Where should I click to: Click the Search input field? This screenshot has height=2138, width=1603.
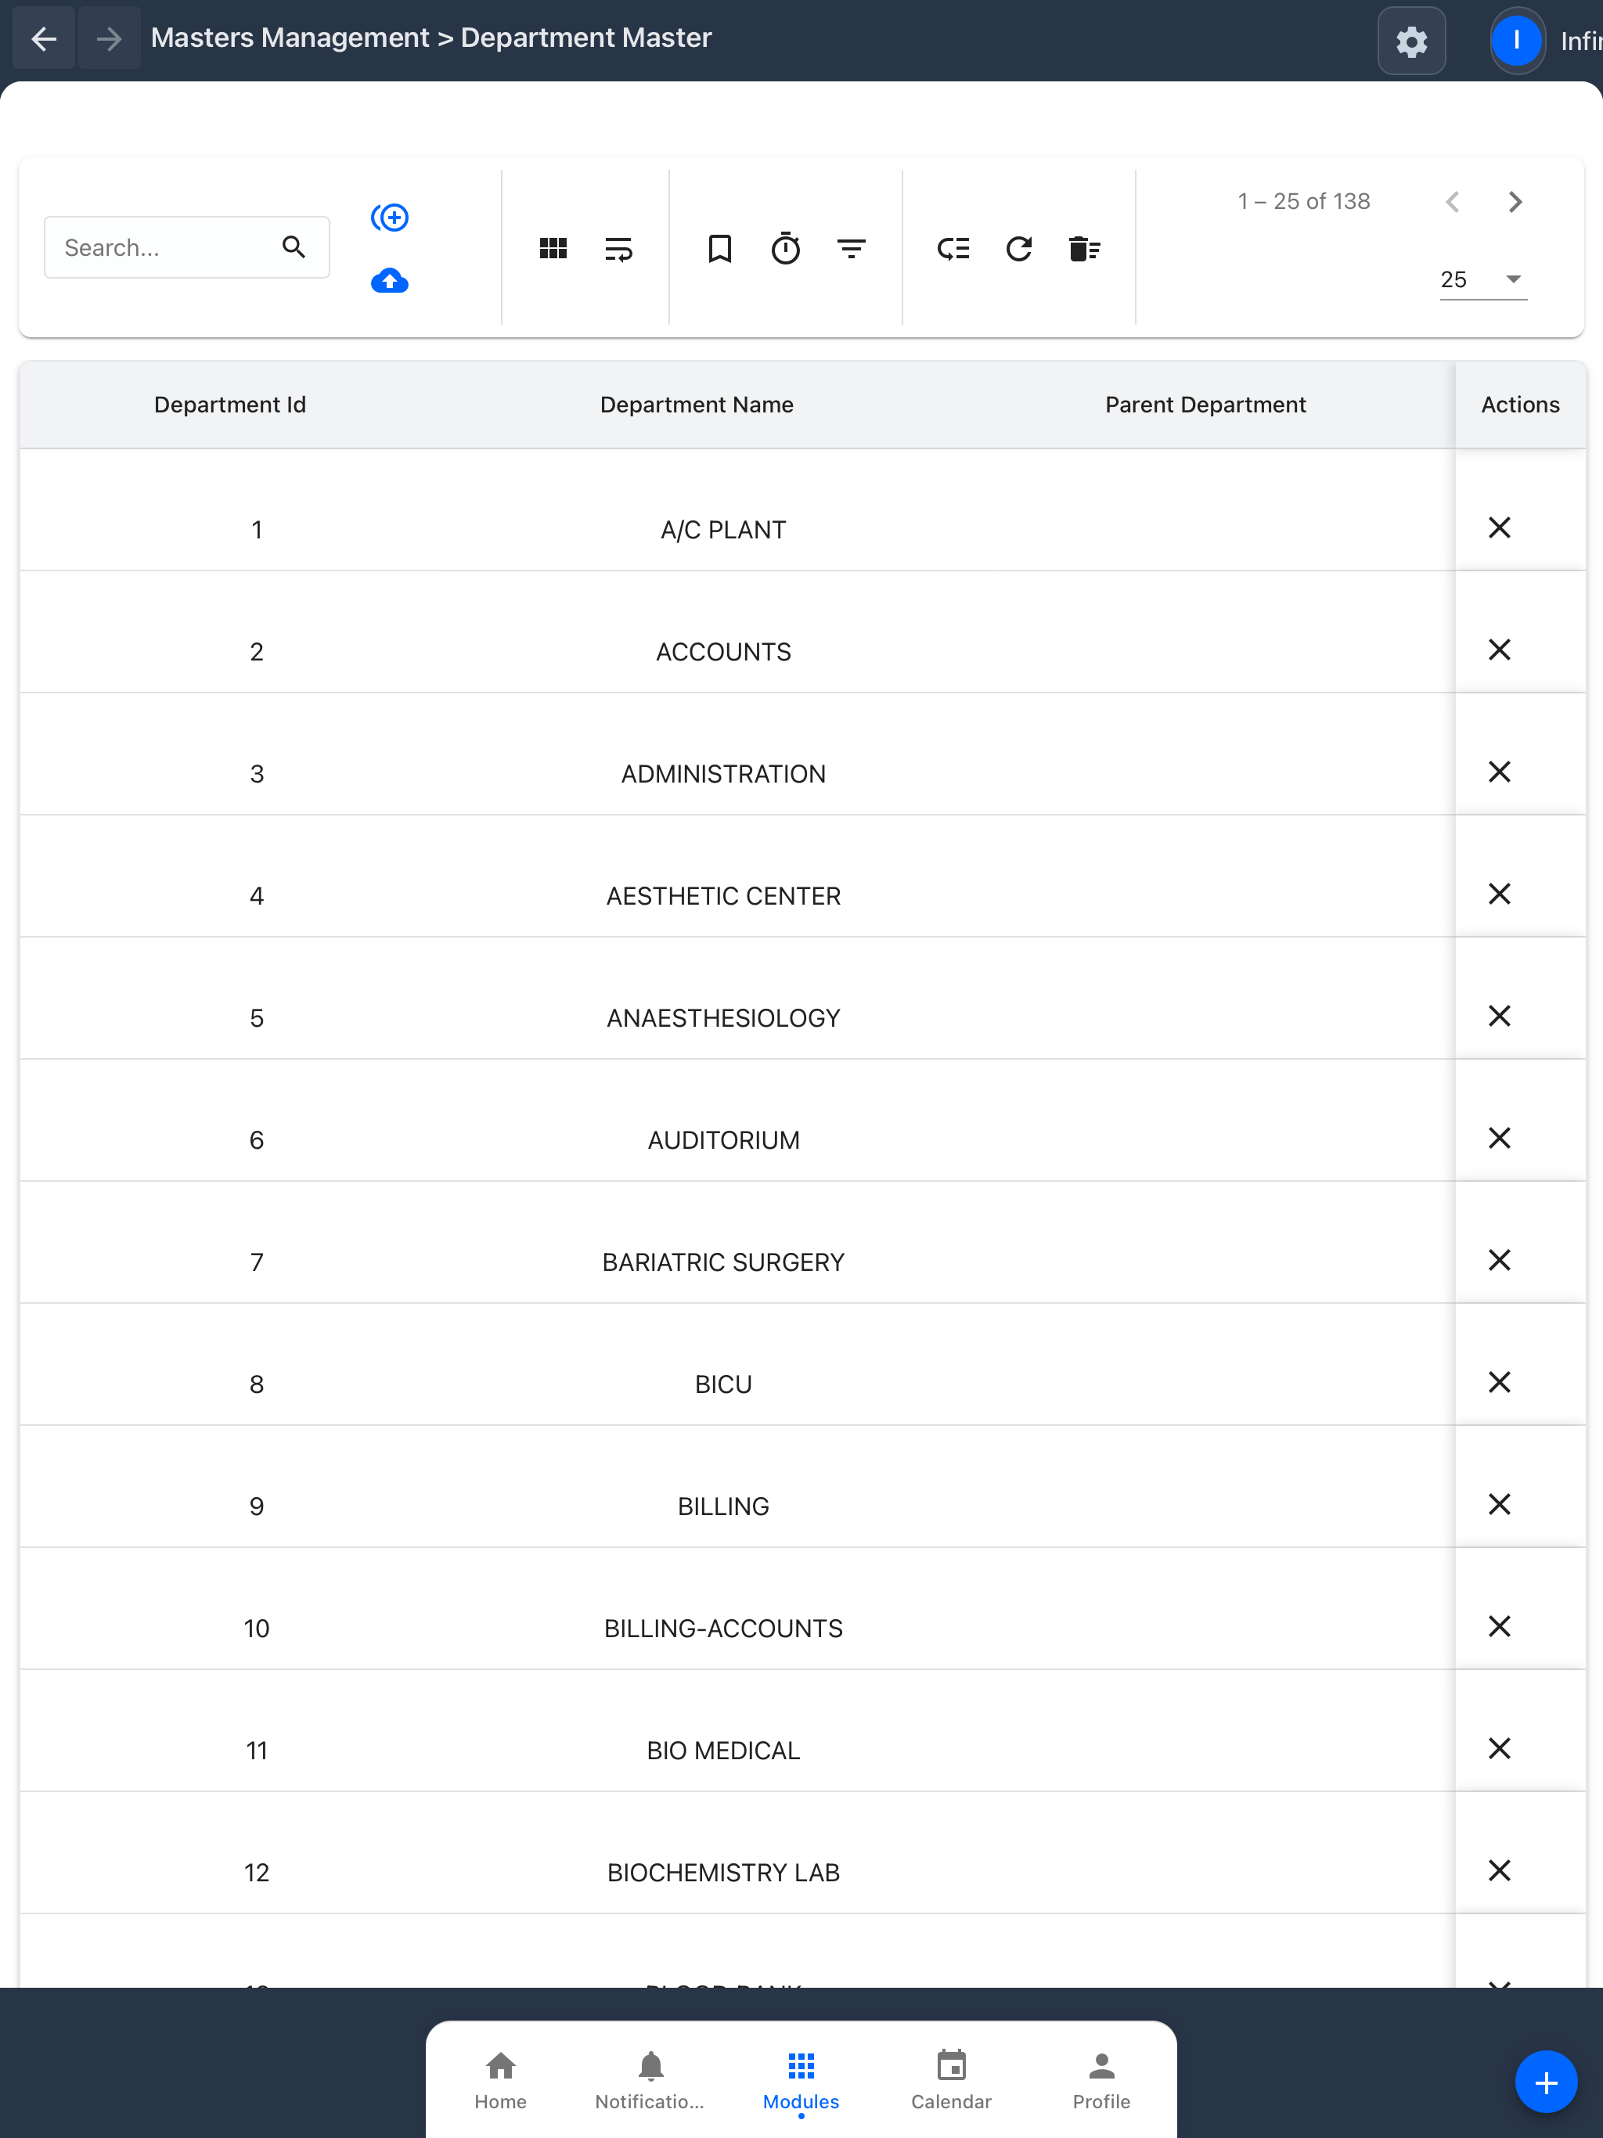[x=186, y=247]
